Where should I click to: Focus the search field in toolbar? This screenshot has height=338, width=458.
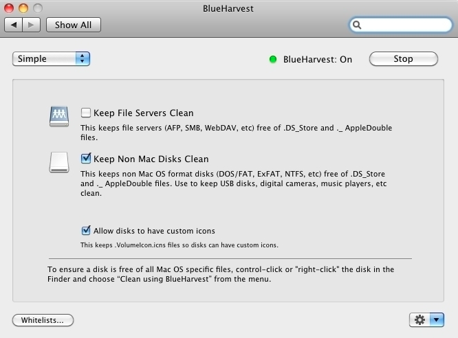point(401,25)
